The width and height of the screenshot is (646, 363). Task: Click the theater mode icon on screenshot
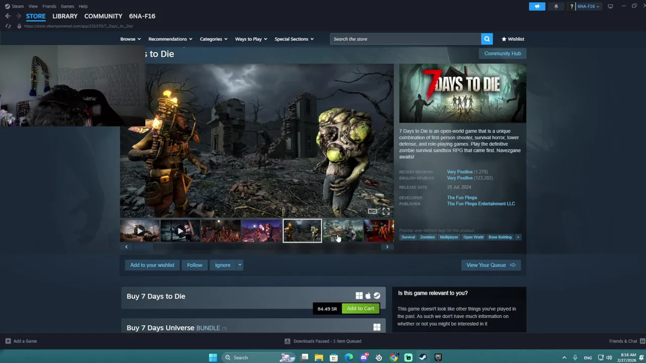[372, 211]
